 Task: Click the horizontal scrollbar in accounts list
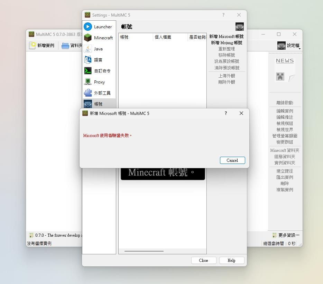(x=144, y=251)
